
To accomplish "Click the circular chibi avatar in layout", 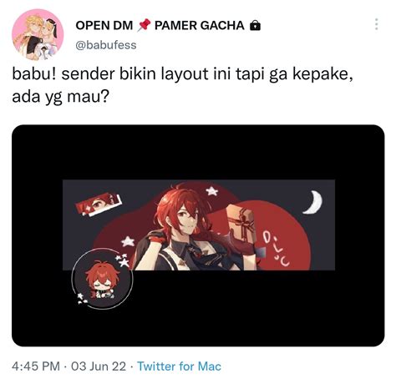I will pos(102,279).
